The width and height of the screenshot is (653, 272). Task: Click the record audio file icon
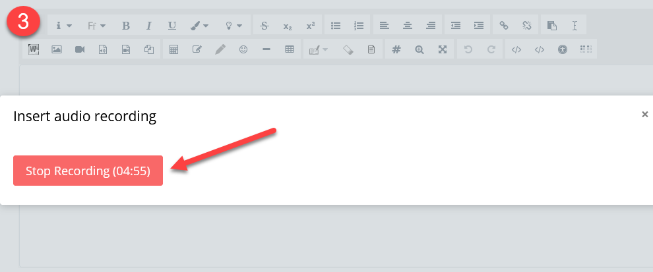pos(103,49)
